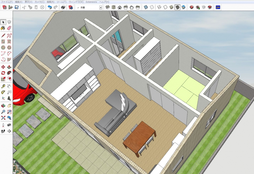The image size is (254, 174).
Task: Pick the Freehand drawing tool
Action: pos(9,35)
